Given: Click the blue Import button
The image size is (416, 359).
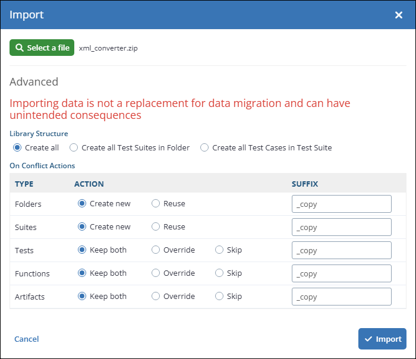Looking at the screenshot, I should click(382, 339).
